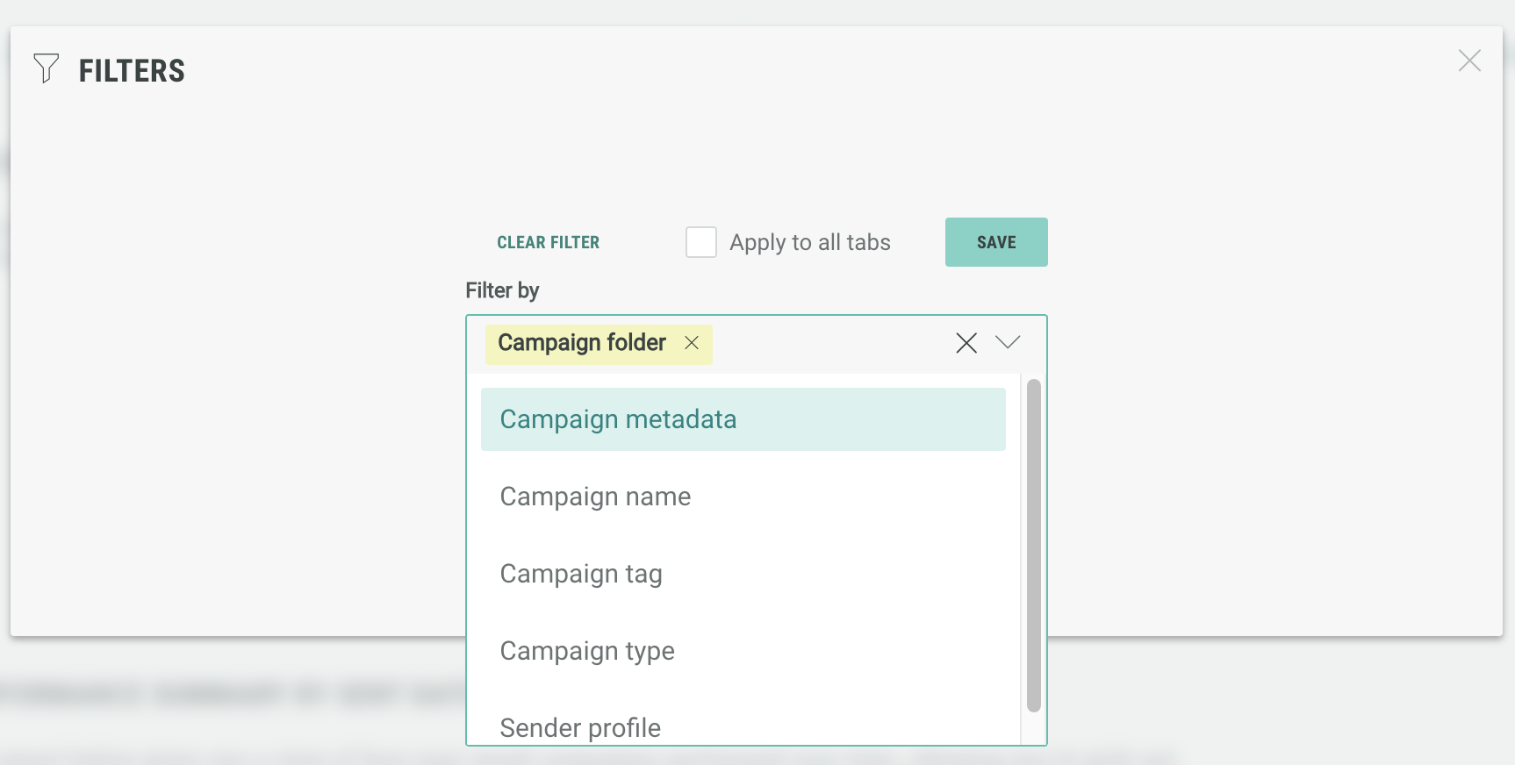Click the dropdown list scrollbar thumb
This screenshot has height=765, width=1515.
tap(1033, 544)
